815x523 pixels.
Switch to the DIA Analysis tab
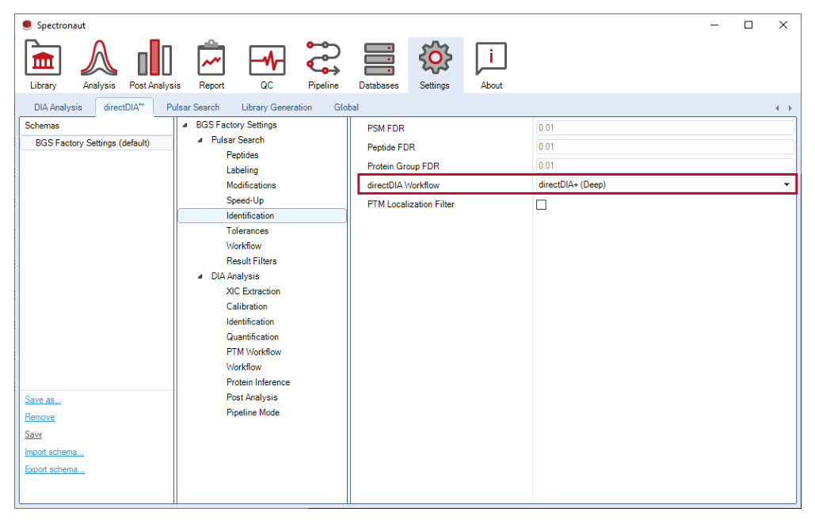pyautogui.click(x=58, y=108)
